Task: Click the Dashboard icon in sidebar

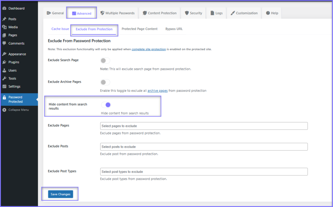Action: coord(4,8)
